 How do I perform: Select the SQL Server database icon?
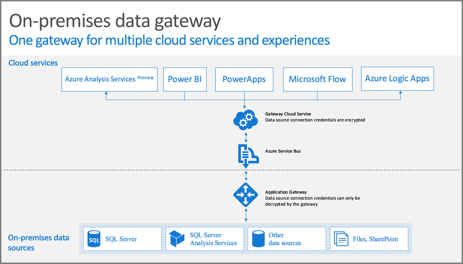(x=94, y=239)
